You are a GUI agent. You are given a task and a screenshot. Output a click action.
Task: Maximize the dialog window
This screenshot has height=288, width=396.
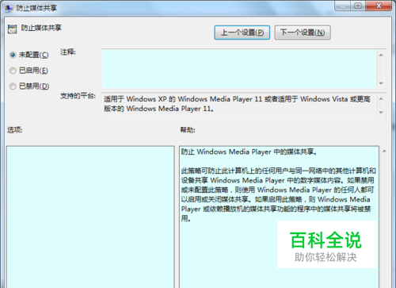(358, 6)
